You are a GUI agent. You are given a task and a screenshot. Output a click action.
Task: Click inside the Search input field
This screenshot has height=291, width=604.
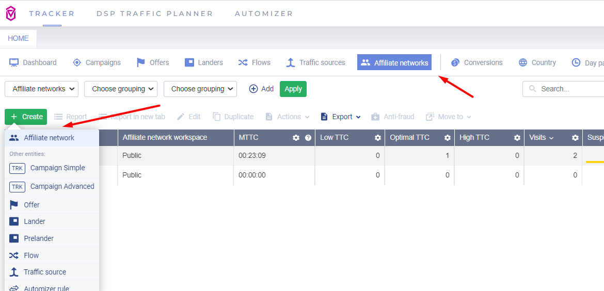(x=568, y=89)
